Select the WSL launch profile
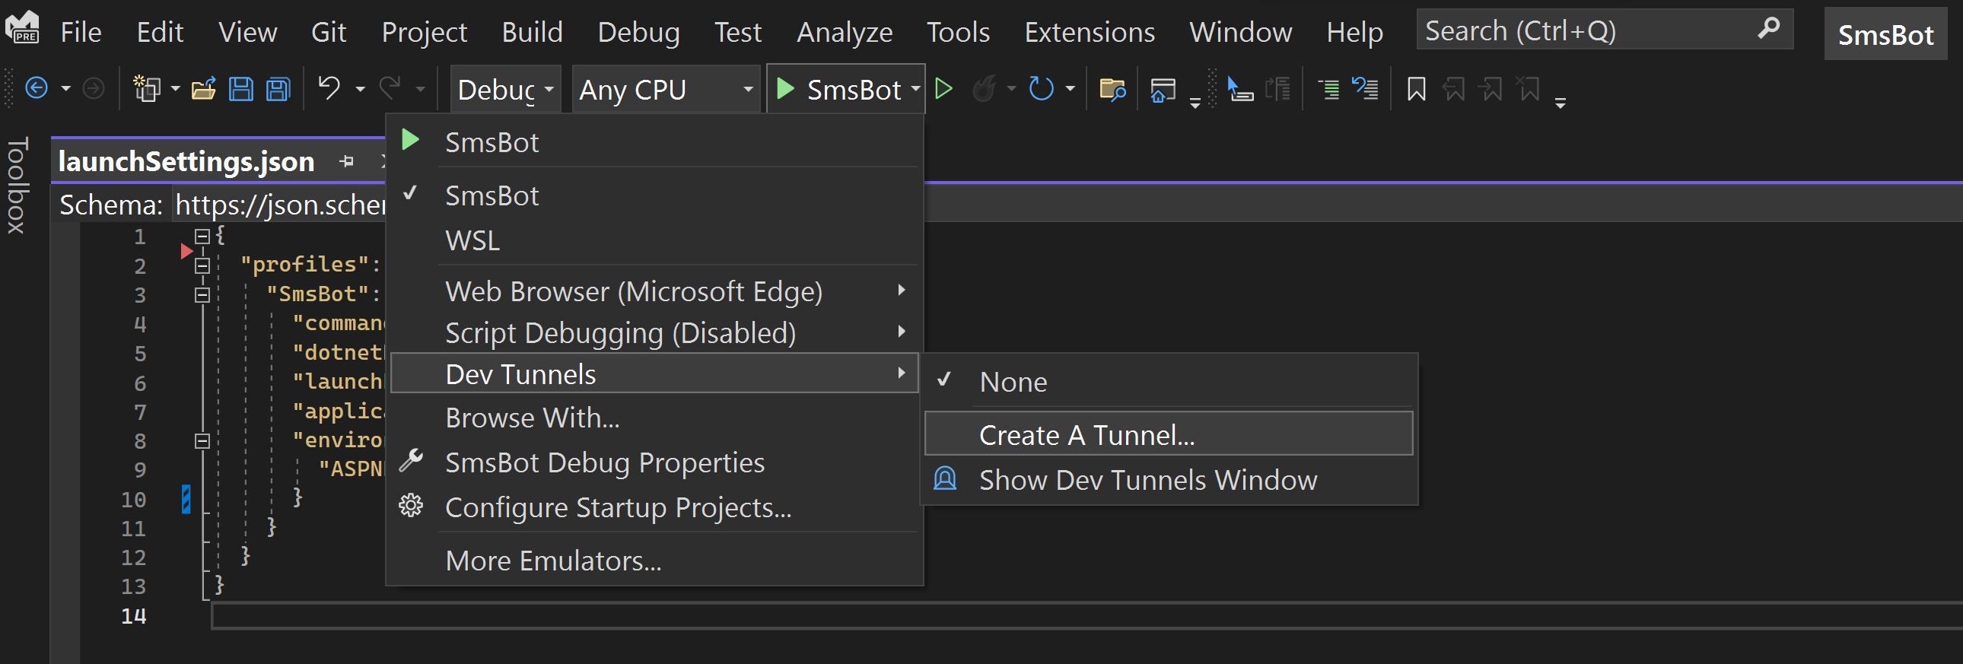The width and height of the screenshot is (1963, 664). tap(654, 240)
